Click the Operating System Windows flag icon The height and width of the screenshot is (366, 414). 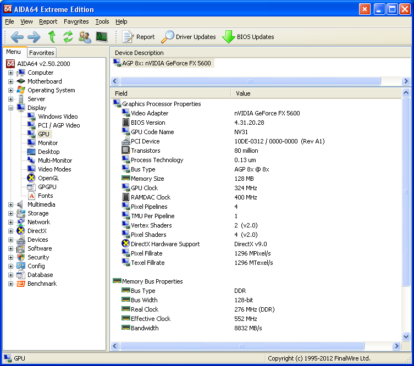point(21,90)
